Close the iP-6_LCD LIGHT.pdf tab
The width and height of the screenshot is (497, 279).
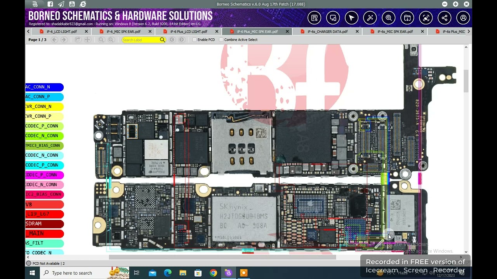86,31
